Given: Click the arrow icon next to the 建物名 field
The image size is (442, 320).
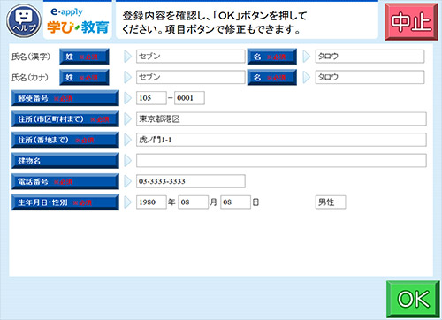Looking at the screenshot, I should pyautogui.click(x=127, y=161).
